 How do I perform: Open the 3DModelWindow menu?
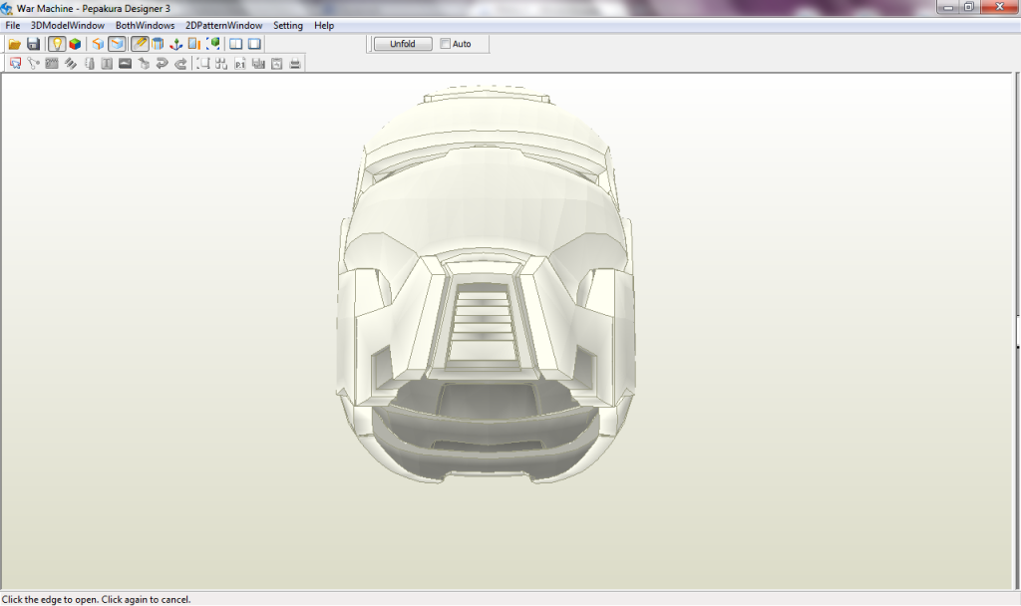pyautogui.click(x=68, y=25)
